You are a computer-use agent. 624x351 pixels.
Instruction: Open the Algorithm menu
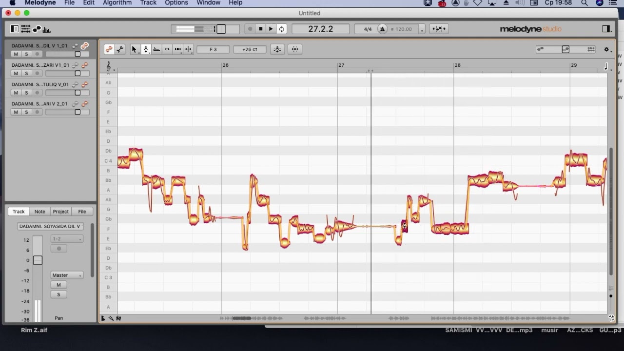[x=117, y=3]
